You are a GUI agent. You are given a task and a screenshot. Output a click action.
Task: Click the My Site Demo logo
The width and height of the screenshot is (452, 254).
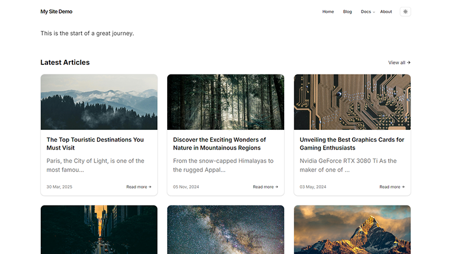(x=56, y=11)
